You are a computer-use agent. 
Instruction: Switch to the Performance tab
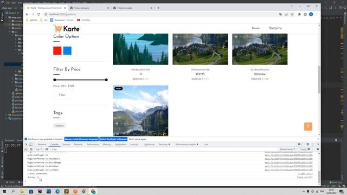(x=93, y=145)
